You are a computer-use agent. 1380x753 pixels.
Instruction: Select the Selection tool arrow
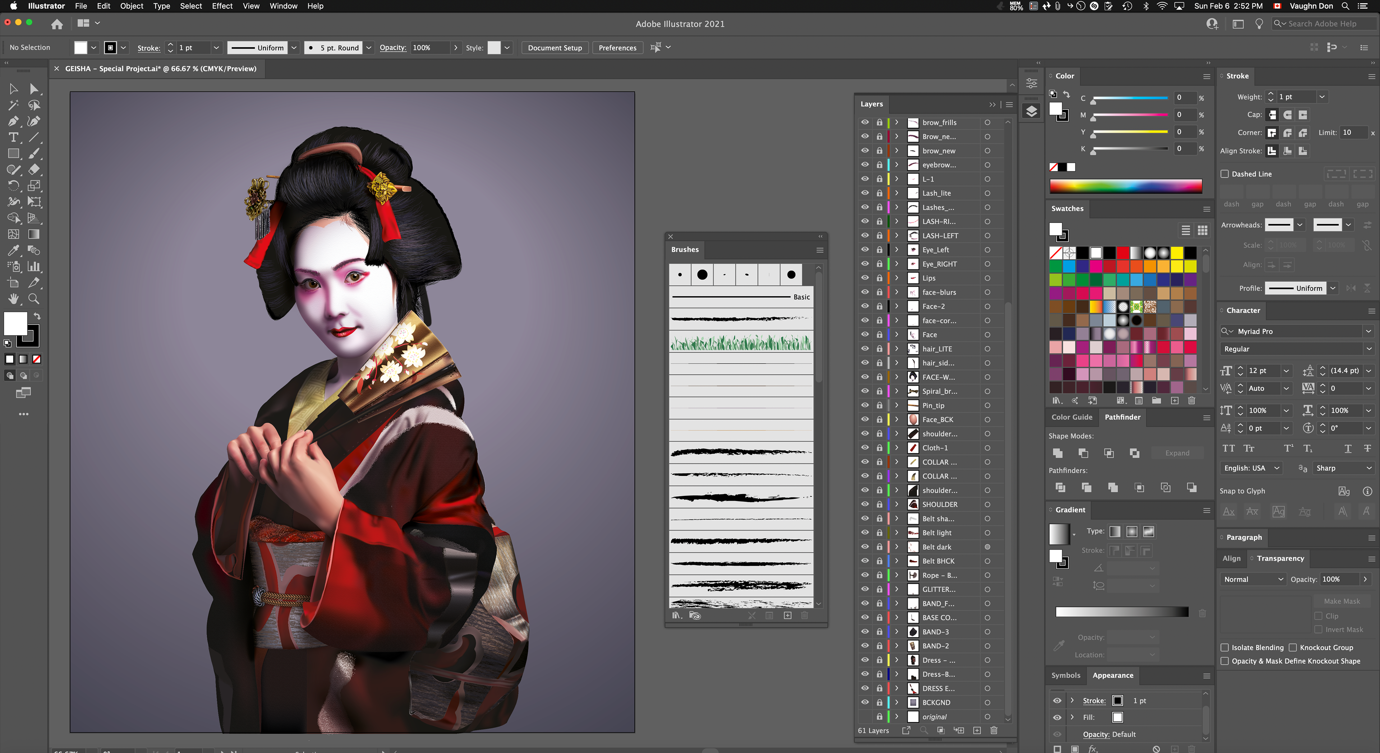14,89
